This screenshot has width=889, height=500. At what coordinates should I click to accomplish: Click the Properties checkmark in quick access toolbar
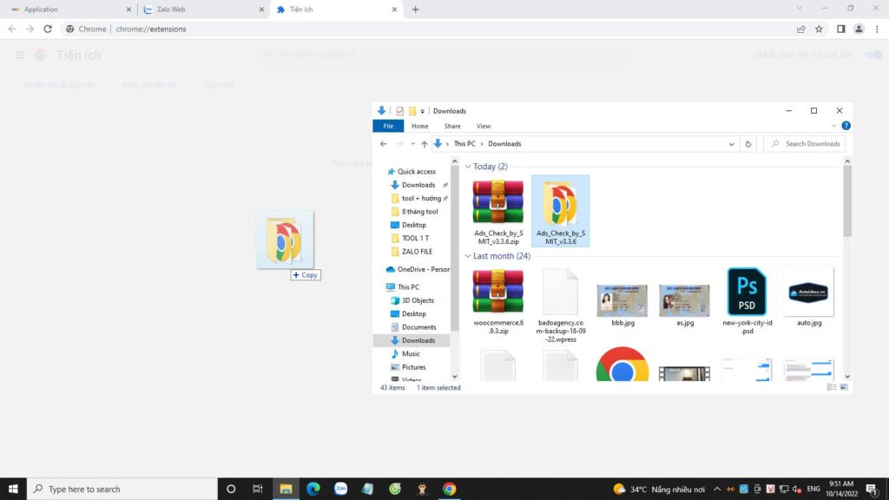point(399,111)
